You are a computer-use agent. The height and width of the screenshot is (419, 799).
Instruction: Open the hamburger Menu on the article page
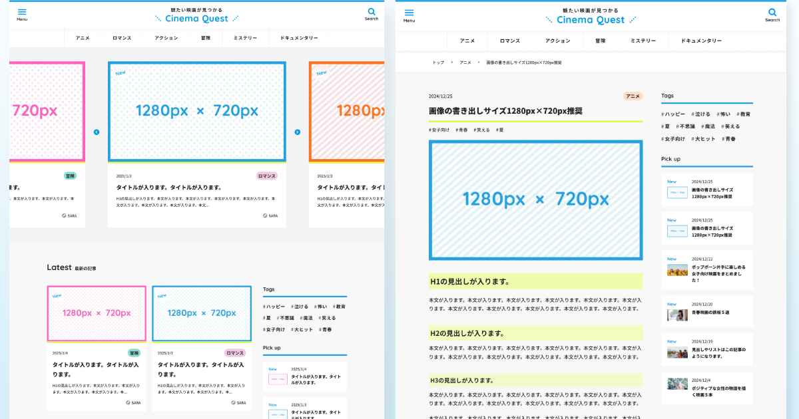[409, 15]
